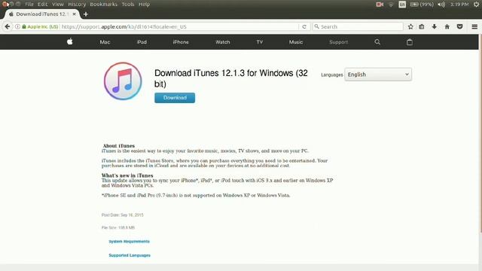482x271 pixels.
Task: Open a new tab with the plus button
Action: 85,14
